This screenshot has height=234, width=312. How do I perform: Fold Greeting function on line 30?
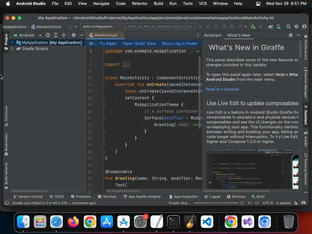point(104,179)
